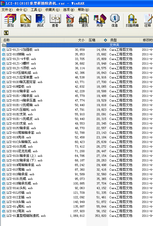Select file LCZ-81E1-1托辊皮.exb
This screenshot has height=226, width=153.
(x=23, y=119)
